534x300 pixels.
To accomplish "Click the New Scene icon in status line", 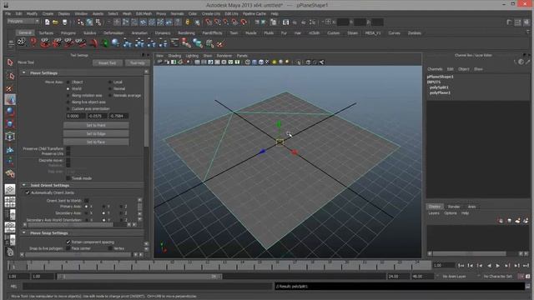I will point(47,22).
